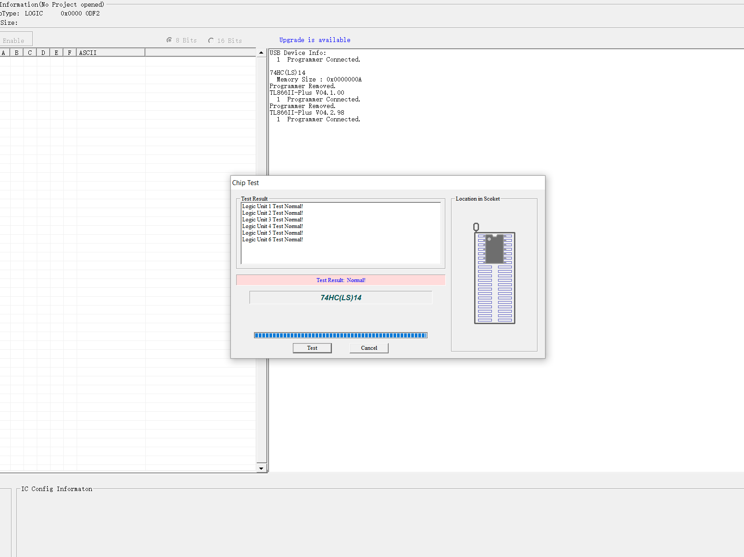Click the hex view scroll down arrow
Image resolution: width=744 pixels, height=557 pixels.
(261, 468)
